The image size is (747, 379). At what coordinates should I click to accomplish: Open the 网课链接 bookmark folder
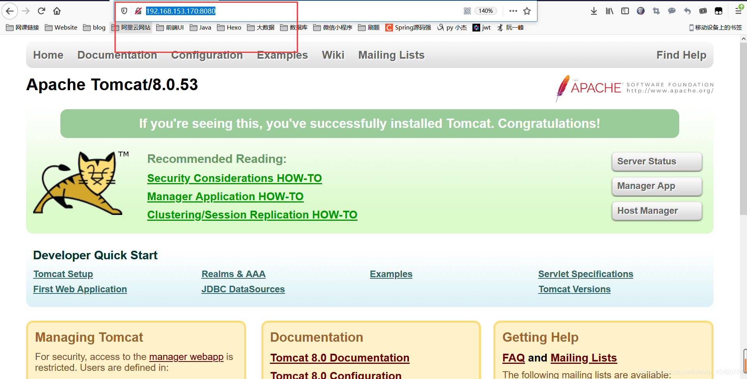pyautogui.click(x=23, y=28)
